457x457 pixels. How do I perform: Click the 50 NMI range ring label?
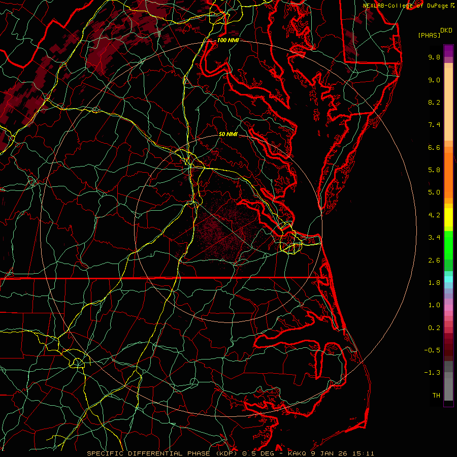(x=228, y=134)
